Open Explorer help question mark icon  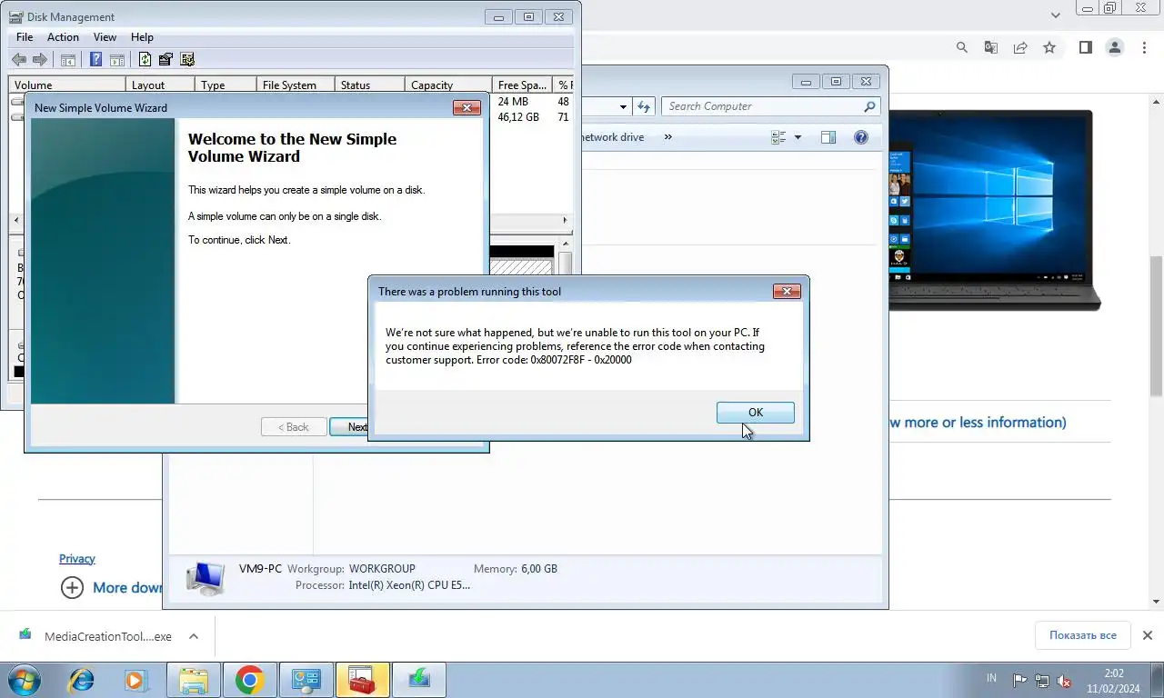click(861, 137)
